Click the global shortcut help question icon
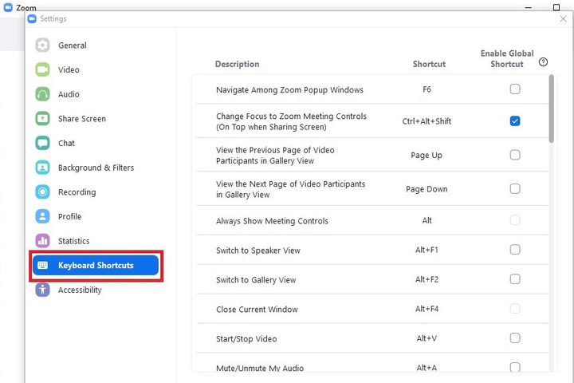Image resolution: width=574 pixels, height=383 pixels. (x=543, y=62)
